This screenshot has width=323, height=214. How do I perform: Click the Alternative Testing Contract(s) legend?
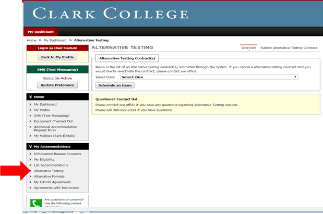point(127,58)
